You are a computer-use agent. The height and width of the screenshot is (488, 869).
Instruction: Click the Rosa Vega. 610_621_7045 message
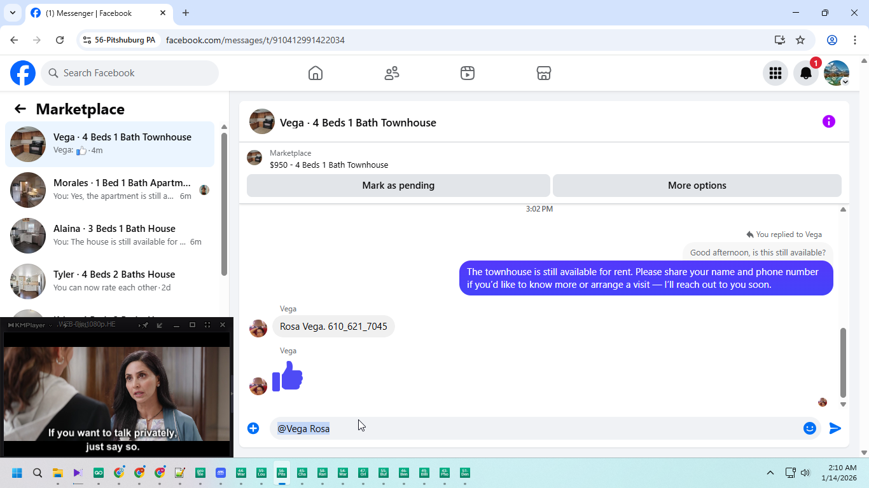[333, 327]
